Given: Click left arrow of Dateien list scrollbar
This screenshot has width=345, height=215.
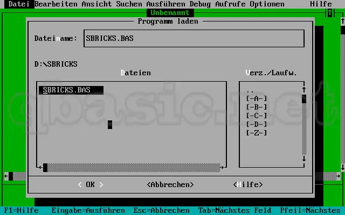Looking at the screenshot, I should (x=40, y=167).
